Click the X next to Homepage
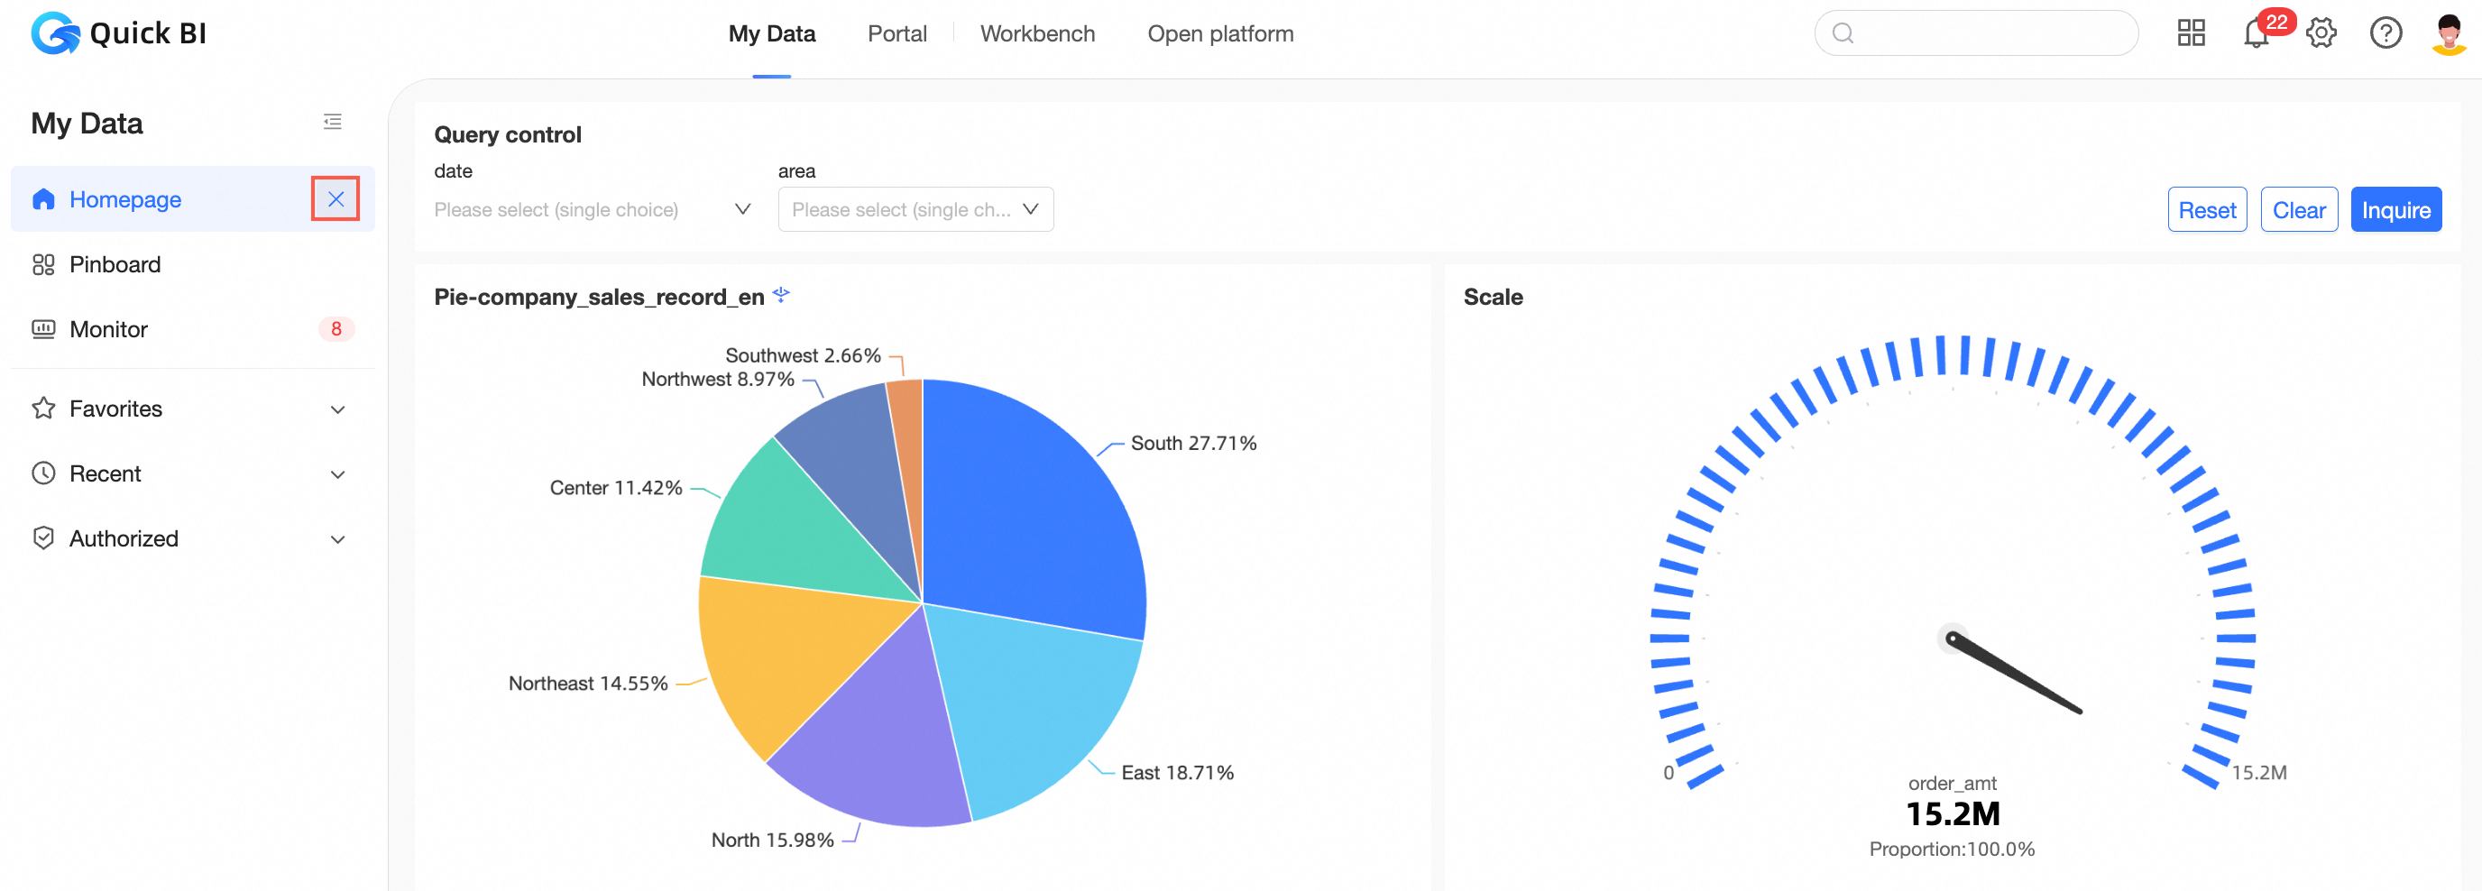This screenshot has width=2482, height=891. point(336,199)
